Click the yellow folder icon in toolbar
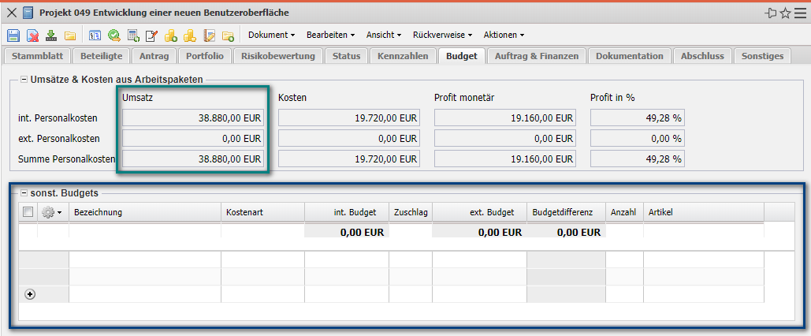Image resolution: width=811 pixels, height=336 pixels. (70, 35)
